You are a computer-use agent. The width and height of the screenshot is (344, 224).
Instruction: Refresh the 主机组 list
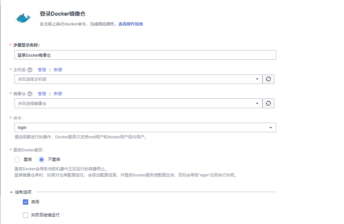pyautogui.click(x=268, y=79)
